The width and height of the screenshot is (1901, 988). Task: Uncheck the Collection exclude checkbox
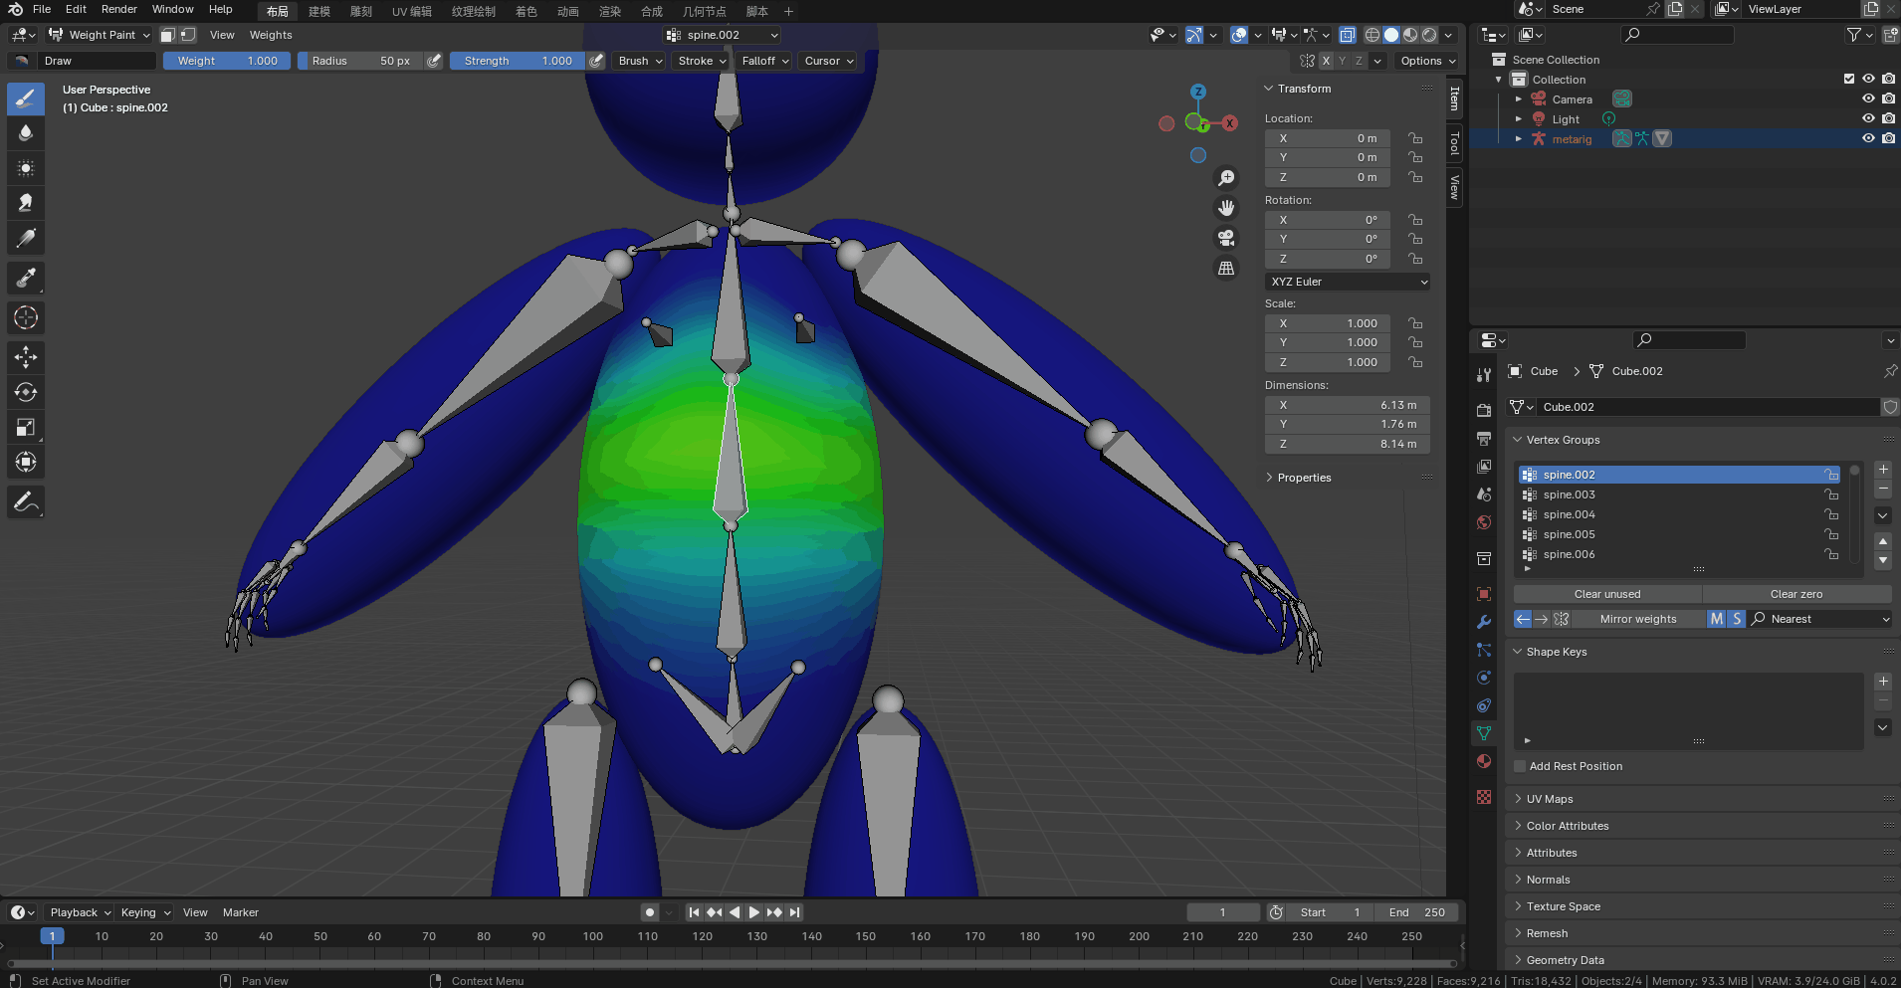click(x=1849, y=79)
